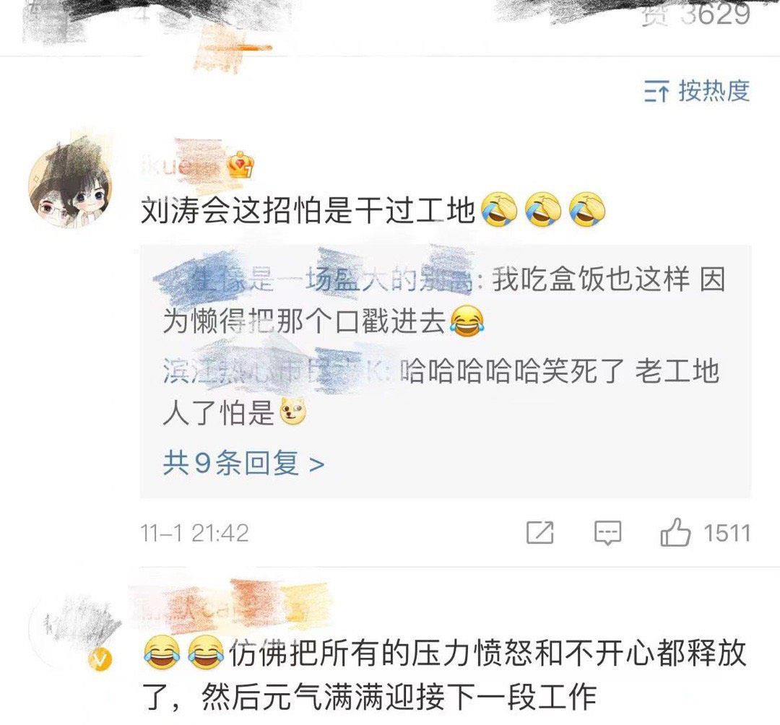This screenshot has height=725, width=780.
Task: Open the second comment starting 仿佛把所有的压力
Action: click(443, 674)
